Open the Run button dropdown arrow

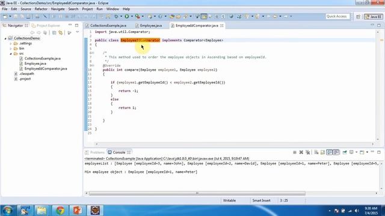pos(132,16)
